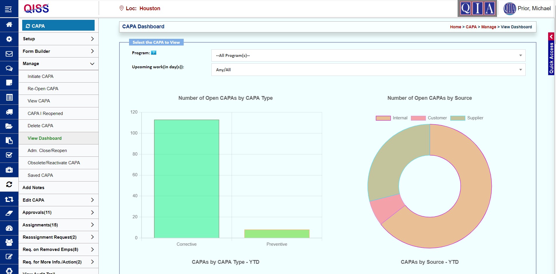Image resolution: width=556 pixels, height=274 pixels.
Task: Toggle the Customer legend entry on the donut chart
Action: 437,118
